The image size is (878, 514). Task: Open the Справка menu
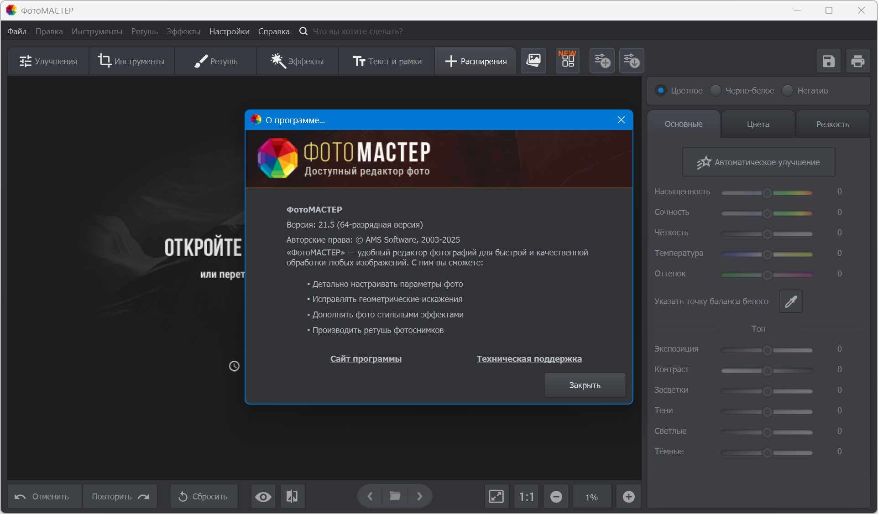pos(273,31)
